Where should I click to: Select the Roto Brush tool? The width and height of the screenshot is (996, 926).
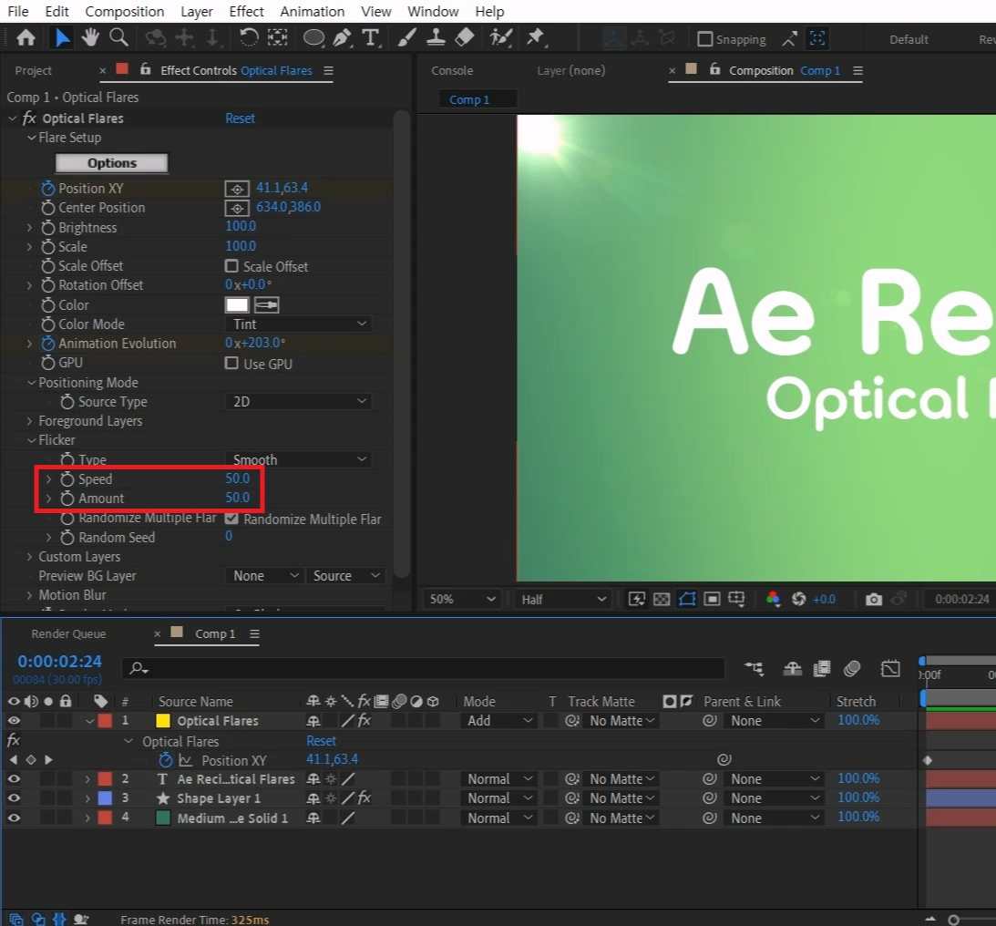pyautogui.click(x=501, y=38)
